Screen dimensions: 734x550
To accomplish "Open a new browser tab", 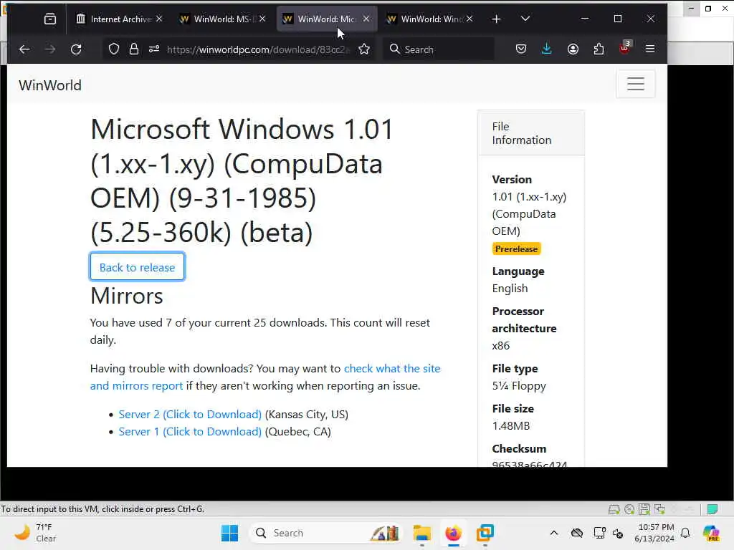I will [x=497, y=19].
